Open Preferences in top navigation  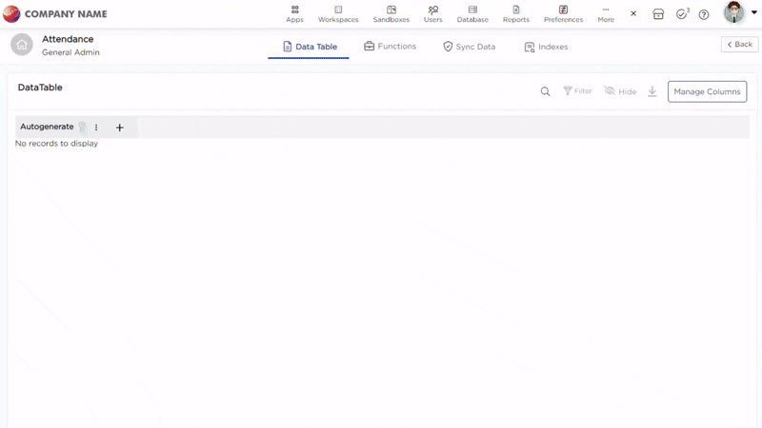[563, 13]
